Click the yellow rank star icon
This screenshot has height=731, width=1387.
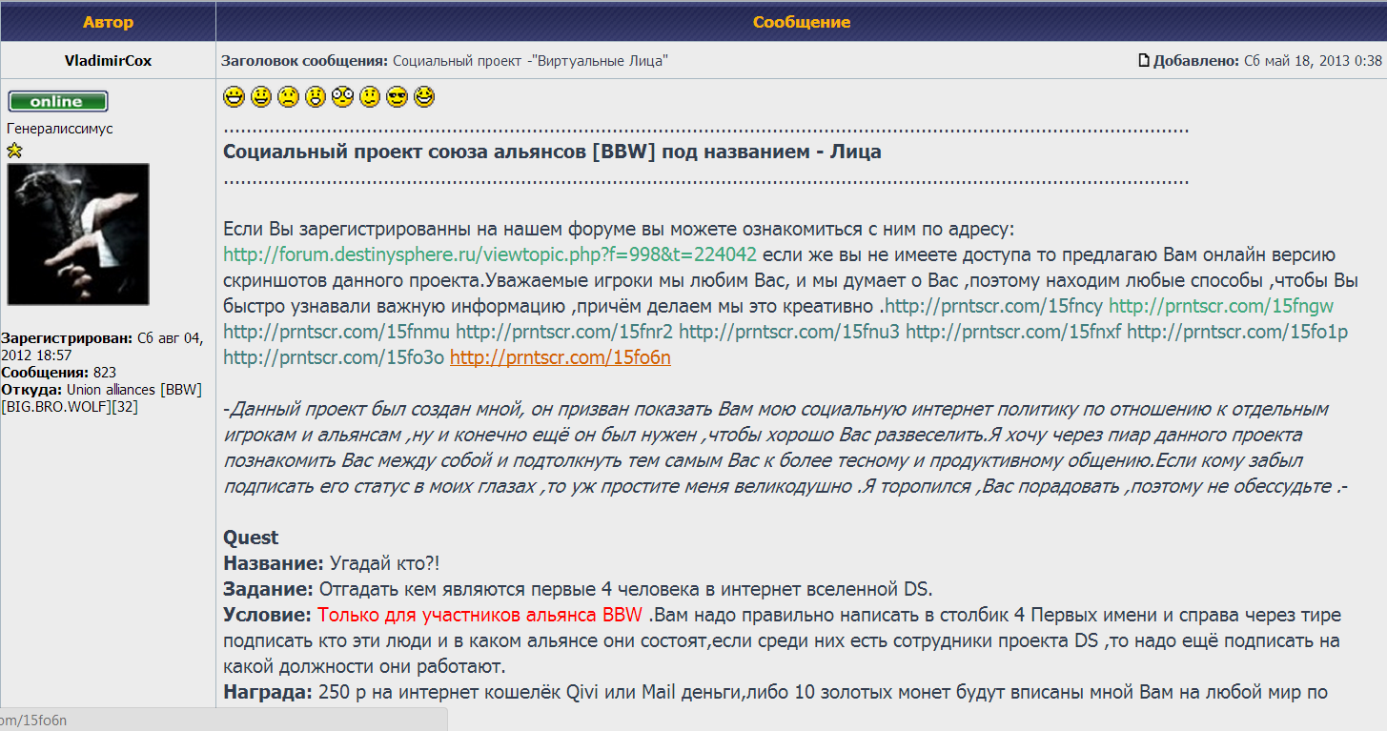[14, 150]
